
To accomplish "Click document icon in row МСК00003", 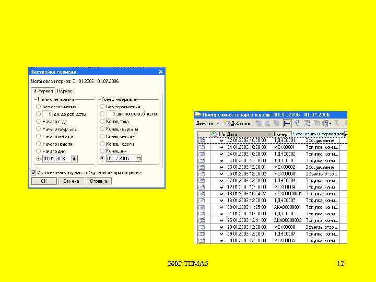I will point(202,173).
